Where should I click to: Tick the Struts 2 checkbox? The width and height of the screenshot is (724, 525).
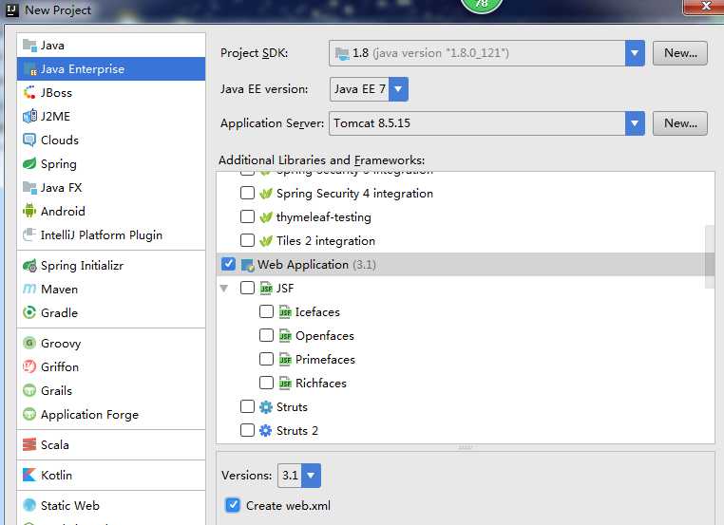click(247, 430)
